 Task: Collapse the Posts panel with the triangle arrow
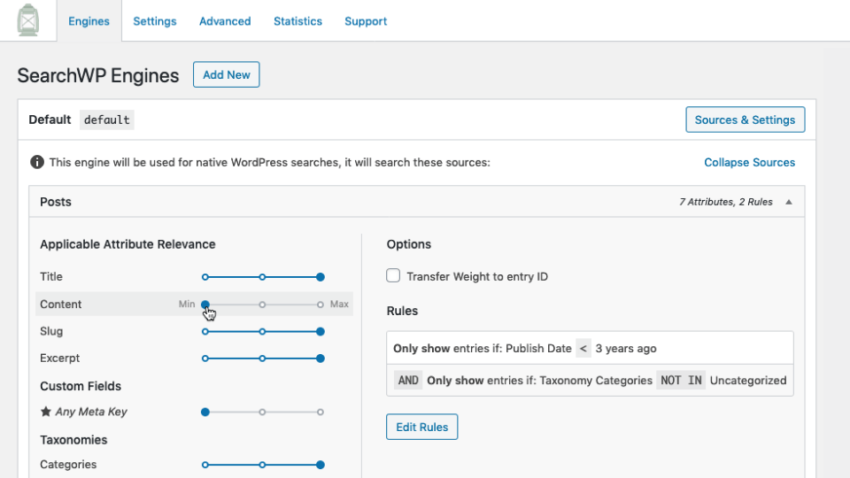(x=789, y=202)
